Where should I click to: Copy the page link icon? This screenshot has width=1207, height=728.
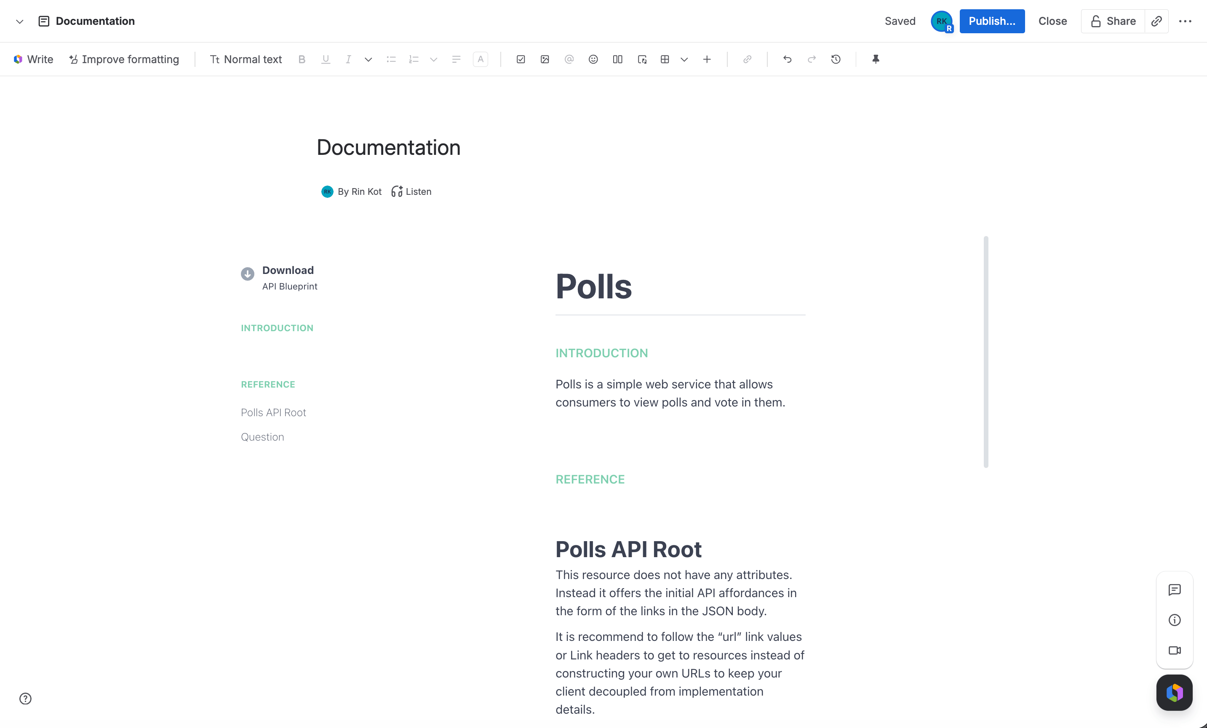[x=1156, y=21]
